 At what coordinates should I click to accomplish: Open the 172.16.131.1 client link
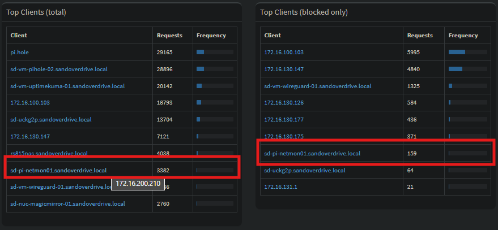[x=280, y=187]
